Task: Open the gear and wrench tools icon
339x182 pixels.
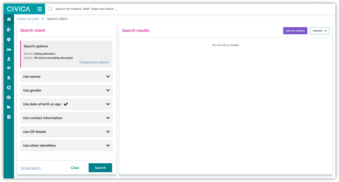Action: [x=9, y=87]
